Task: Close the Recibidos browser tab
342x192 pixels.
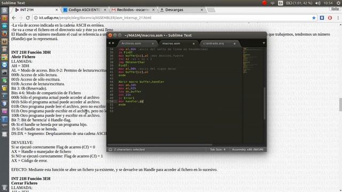Action: [153, 10]
